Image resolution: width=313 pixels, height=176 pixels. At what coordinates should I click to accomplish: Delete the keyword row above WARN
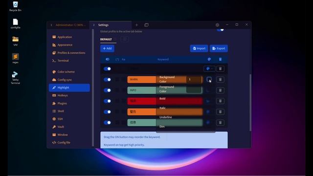[x=220, y=68]
